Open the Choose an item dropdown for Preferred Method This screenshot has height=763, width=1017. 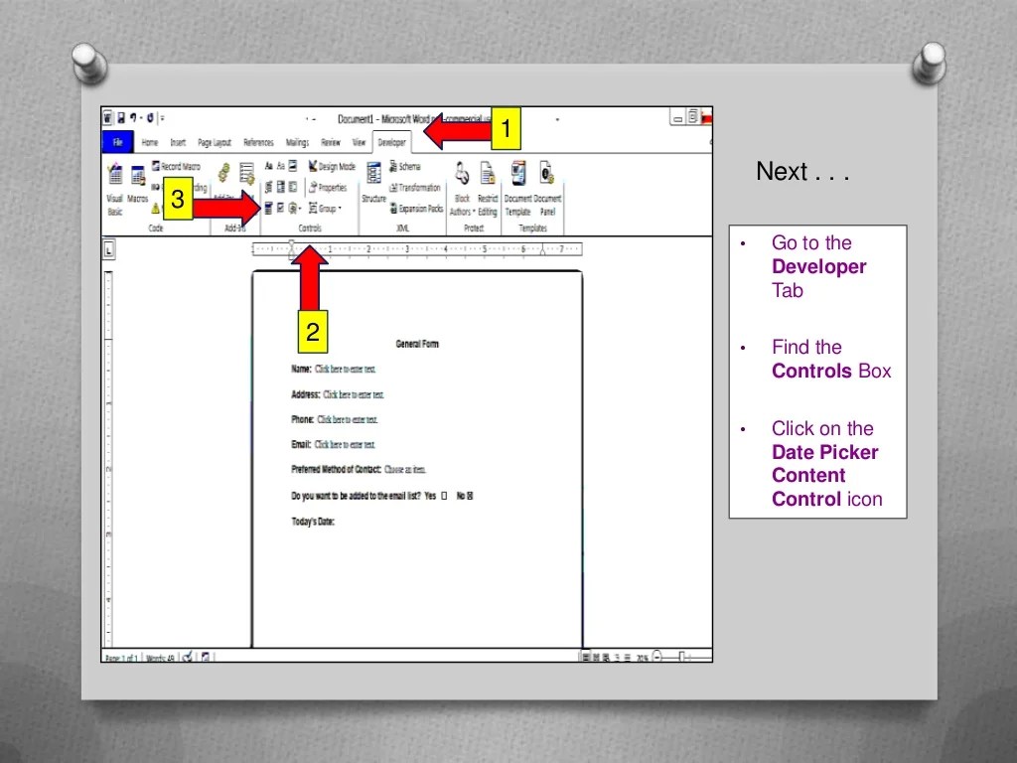click(400, 469)
